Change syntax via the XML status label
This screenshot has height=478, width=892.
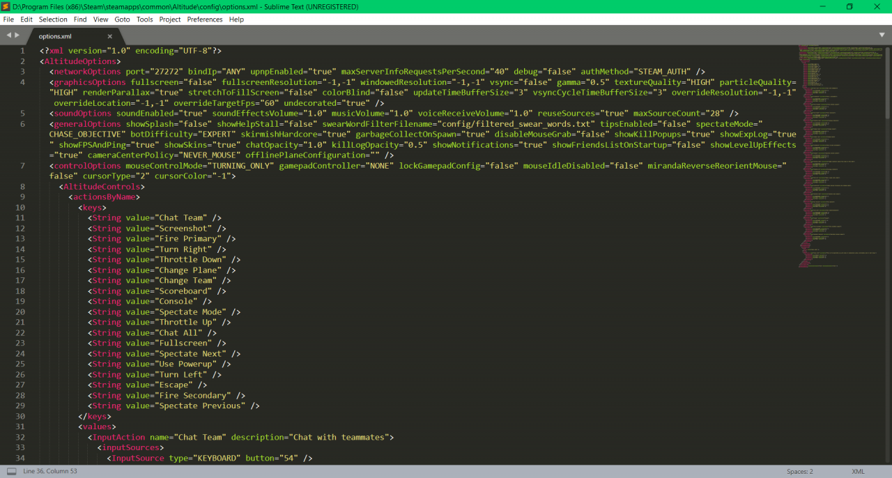[857, 472]
